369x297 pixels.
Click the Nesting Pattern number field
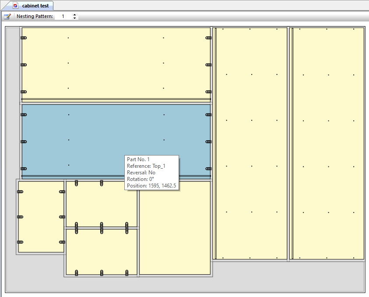pos(63,16)
